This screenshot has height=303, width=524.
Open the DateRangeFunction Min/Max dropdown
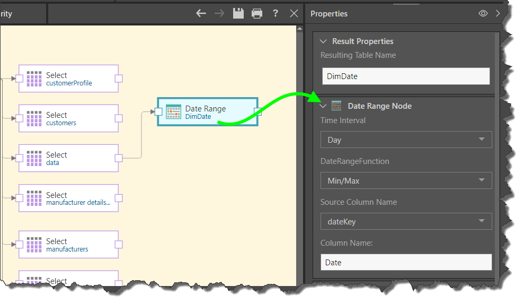(406, 180)
